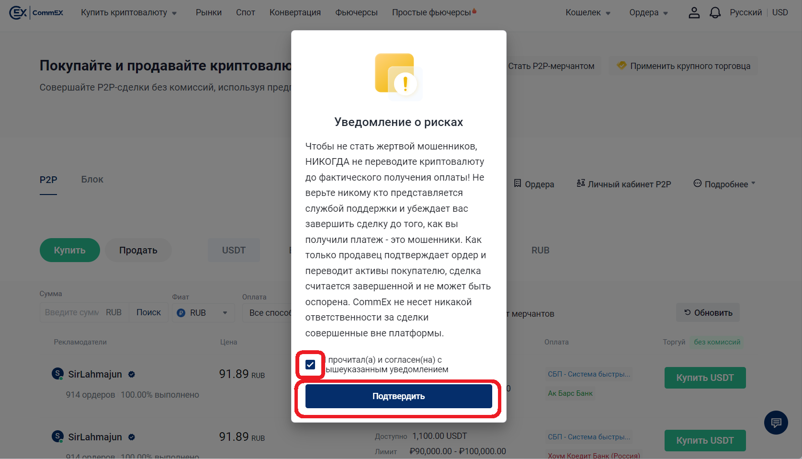
Task: Switch to the Блок tab
Action: coord(92,180)
